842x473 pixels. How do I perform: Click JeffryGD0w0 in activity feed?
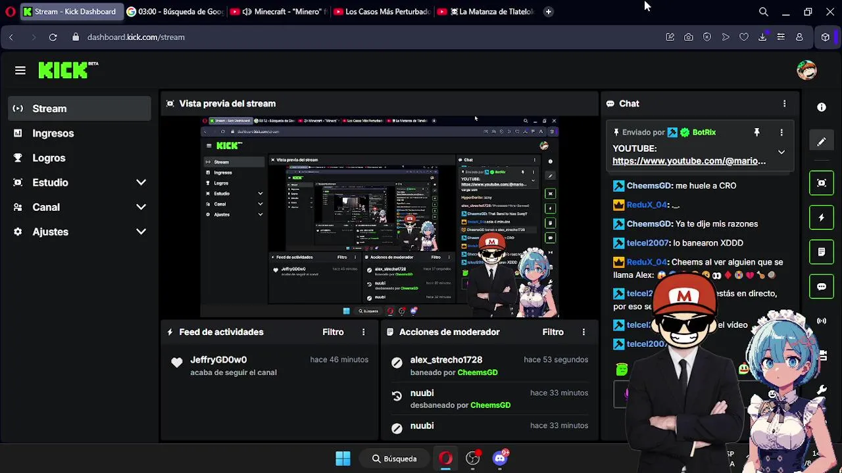click(218, 360)
